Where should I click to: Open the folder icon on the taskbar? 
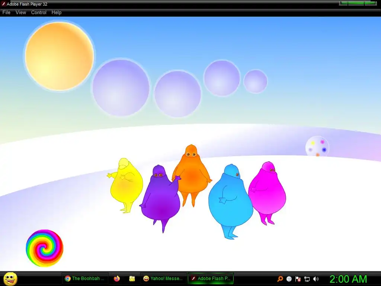(x=132, y=279)
